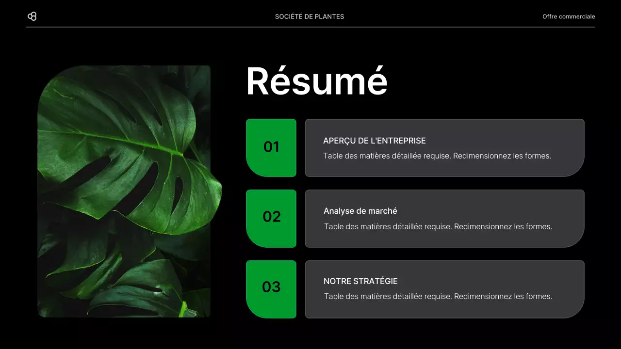Open the Analyse de marché card
This screenshot has width=621, height=349.
click(444, 218)
